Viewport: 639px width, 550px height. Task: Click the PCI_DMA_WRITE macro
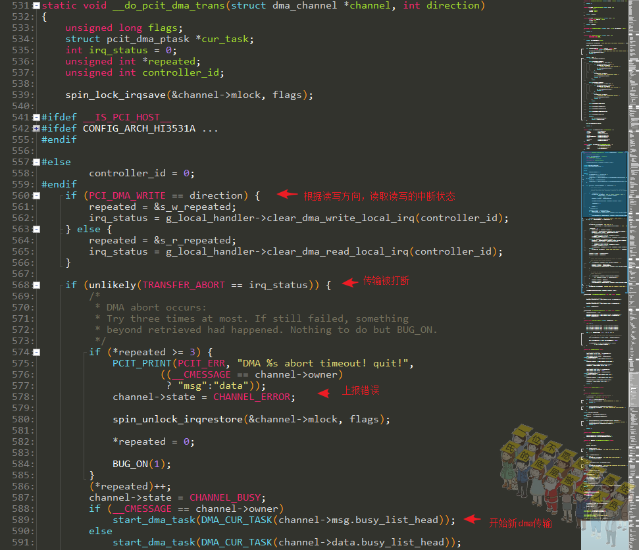click(127, 195)
